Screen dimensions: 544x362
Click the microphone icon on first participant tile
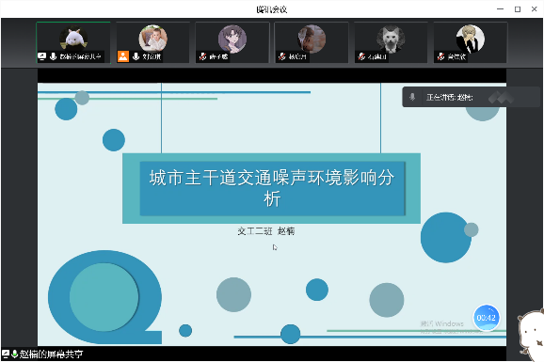coord(53,56)
